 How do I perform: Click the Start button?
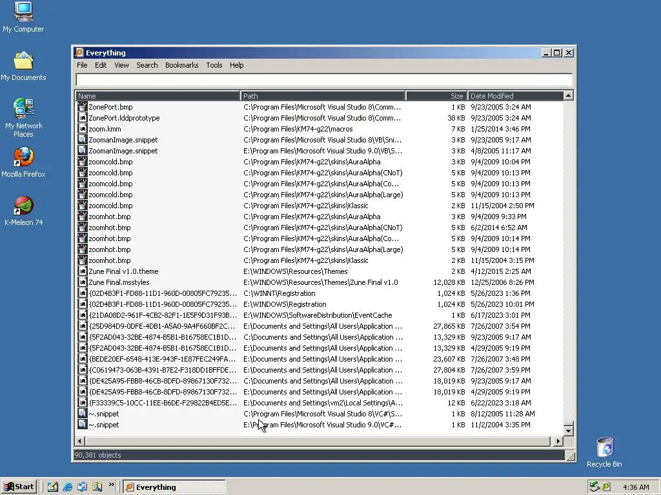pos(19,487)
